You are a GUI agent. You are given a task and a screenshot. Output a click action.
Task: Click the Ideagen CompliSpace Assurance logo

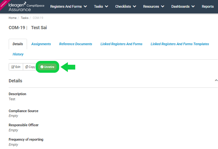(x=26, y=6)
